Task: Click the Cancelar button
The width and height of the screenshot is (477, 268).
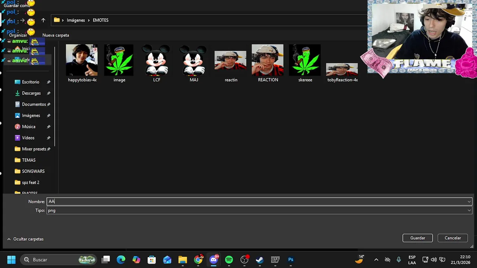Action: click(x=453, y=238)
